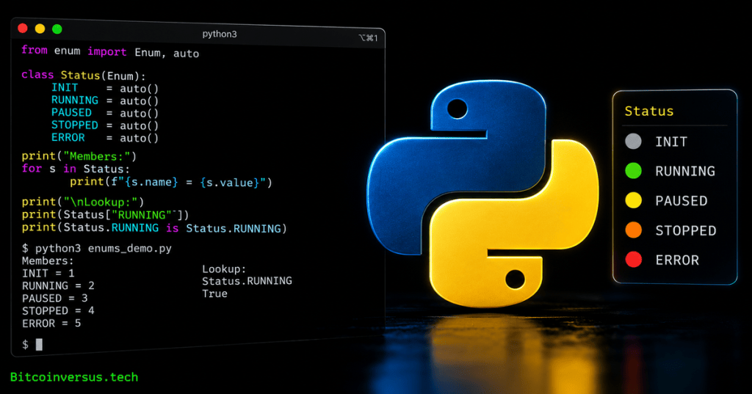This screenshot has height=394, width=752.
Task: Click the 'for s in Status:' line
Action: coord(76,169)
